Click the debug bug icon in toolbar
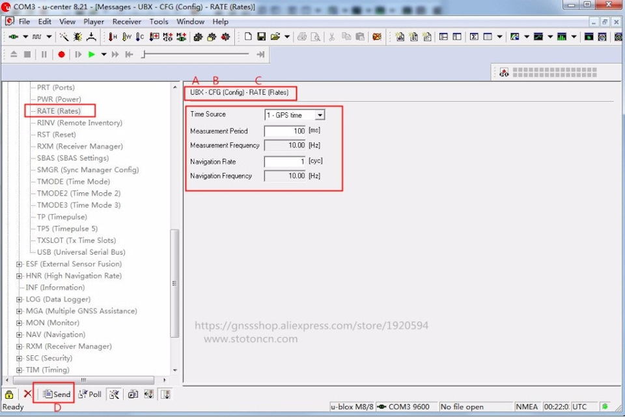Viewport: 625px width, 417px height. pyautogui.click(x=78, y=37)
